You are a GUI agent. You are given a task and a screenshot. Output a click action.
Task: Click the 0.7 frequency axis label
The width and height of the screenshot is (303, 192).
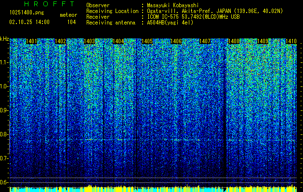tap(4, 158)
